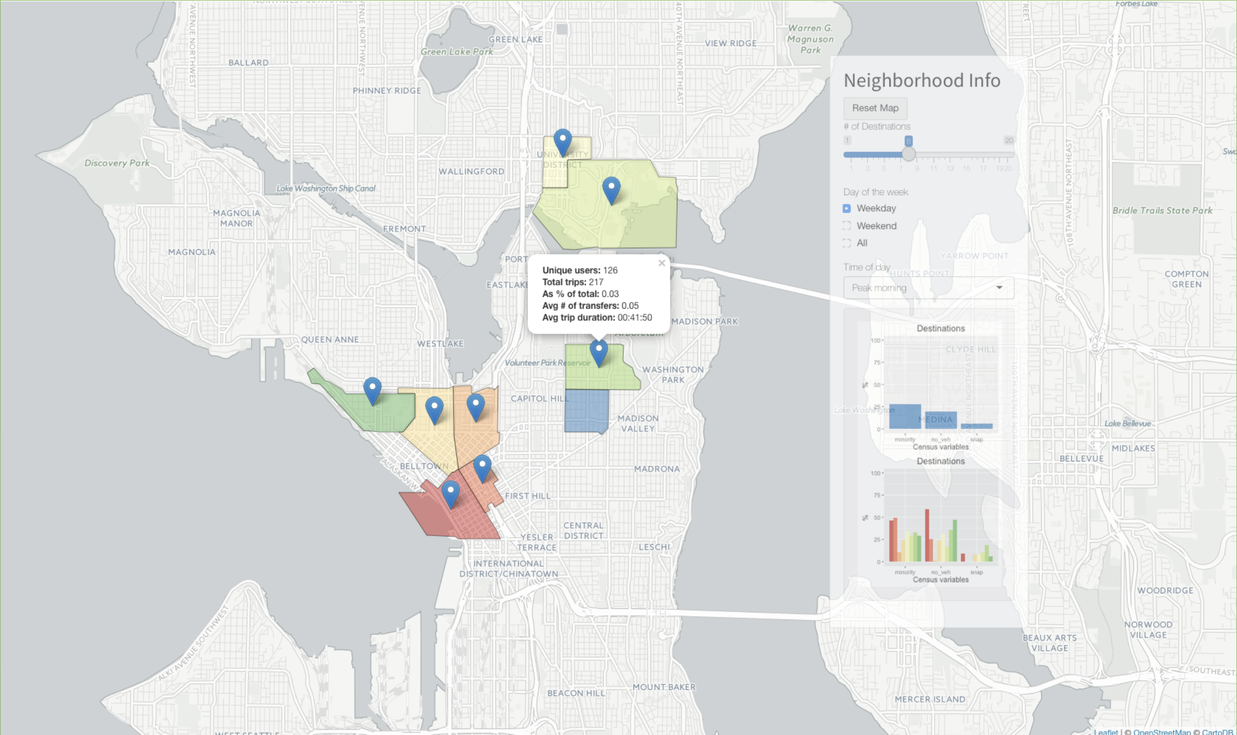This screenshot has width=1237, height=735.
Task: Close the unique users popup
Action: tap(661, 263)
